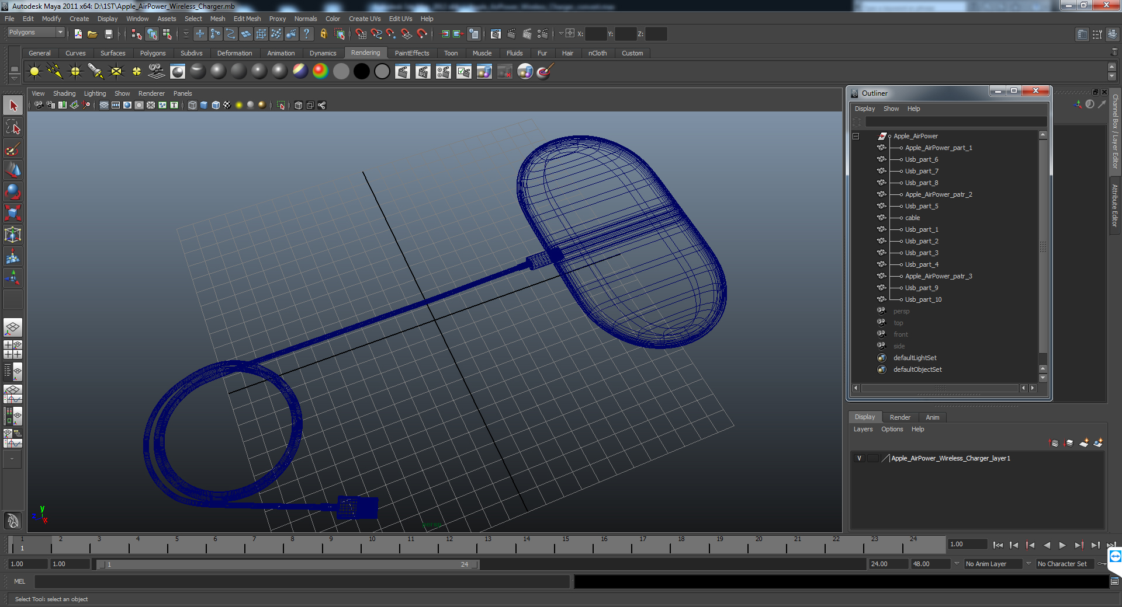Open the Anim tab in layer editor
The image size is (1122, 607).
pos(933,417)
